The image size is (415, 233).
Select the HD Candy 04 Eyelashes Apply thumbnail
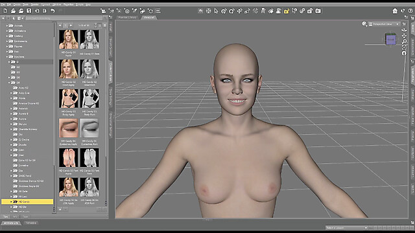[69, 128]
